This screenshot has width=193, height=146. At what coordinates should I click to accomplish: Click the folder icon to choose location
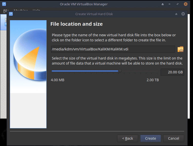(x=180, y=49)
